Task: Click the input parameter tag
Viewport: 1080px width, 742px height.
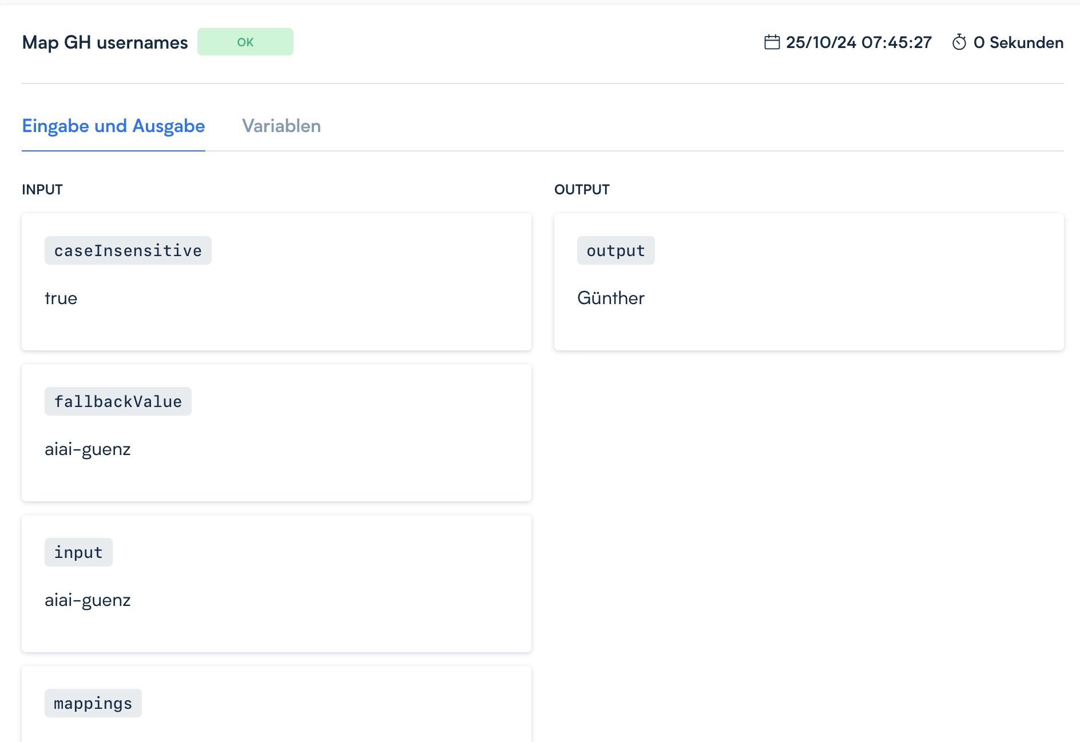Action: coord(78,552)
